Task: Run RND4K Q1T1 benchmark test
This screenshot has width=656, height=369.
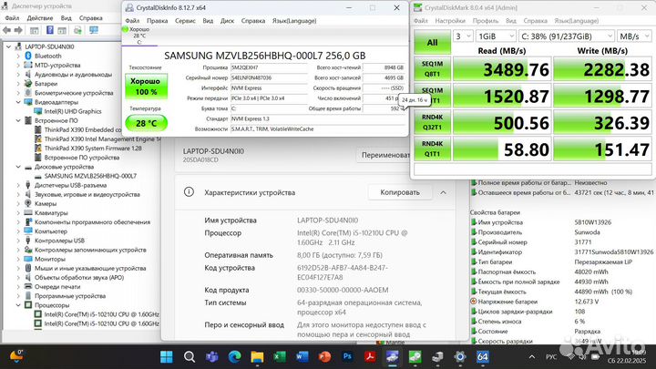Action: (432, 149)
